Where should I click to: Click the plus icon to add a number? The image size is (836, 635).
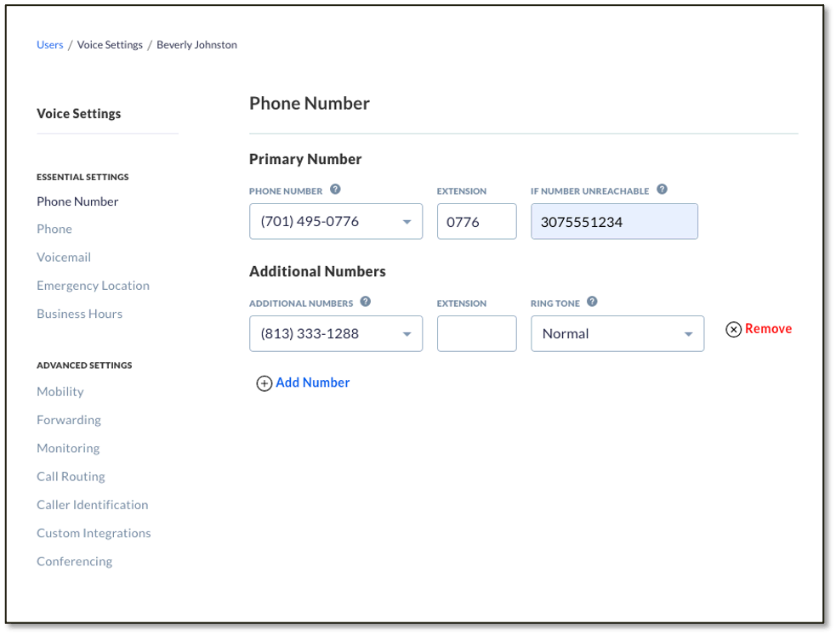tap(264, 383)
